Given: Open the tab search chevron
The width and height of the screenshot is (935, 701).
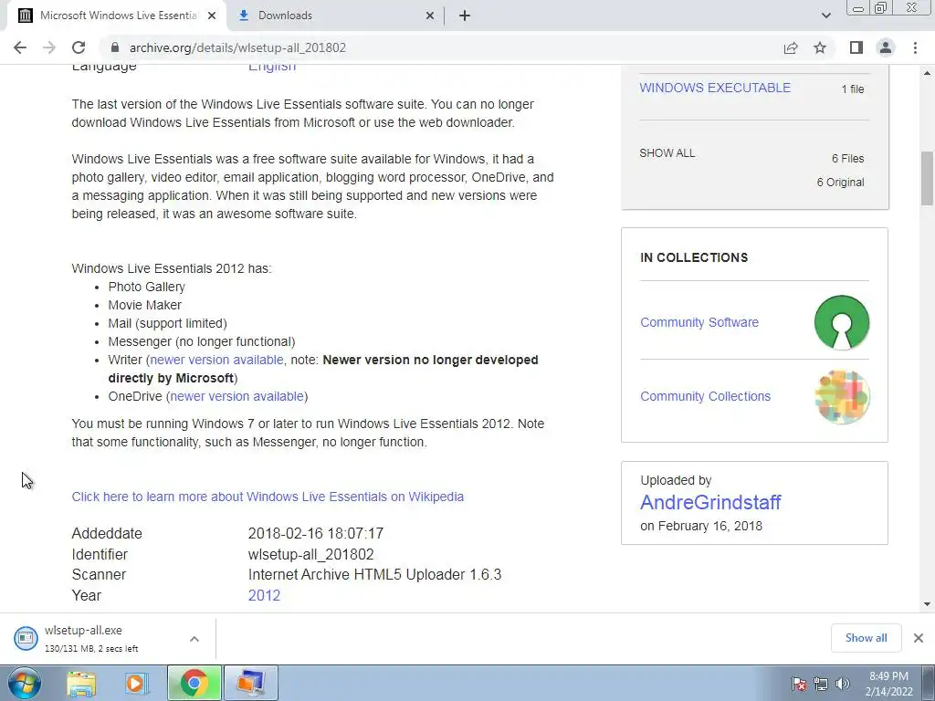Looking at the screenshot, I should (825, 16).
